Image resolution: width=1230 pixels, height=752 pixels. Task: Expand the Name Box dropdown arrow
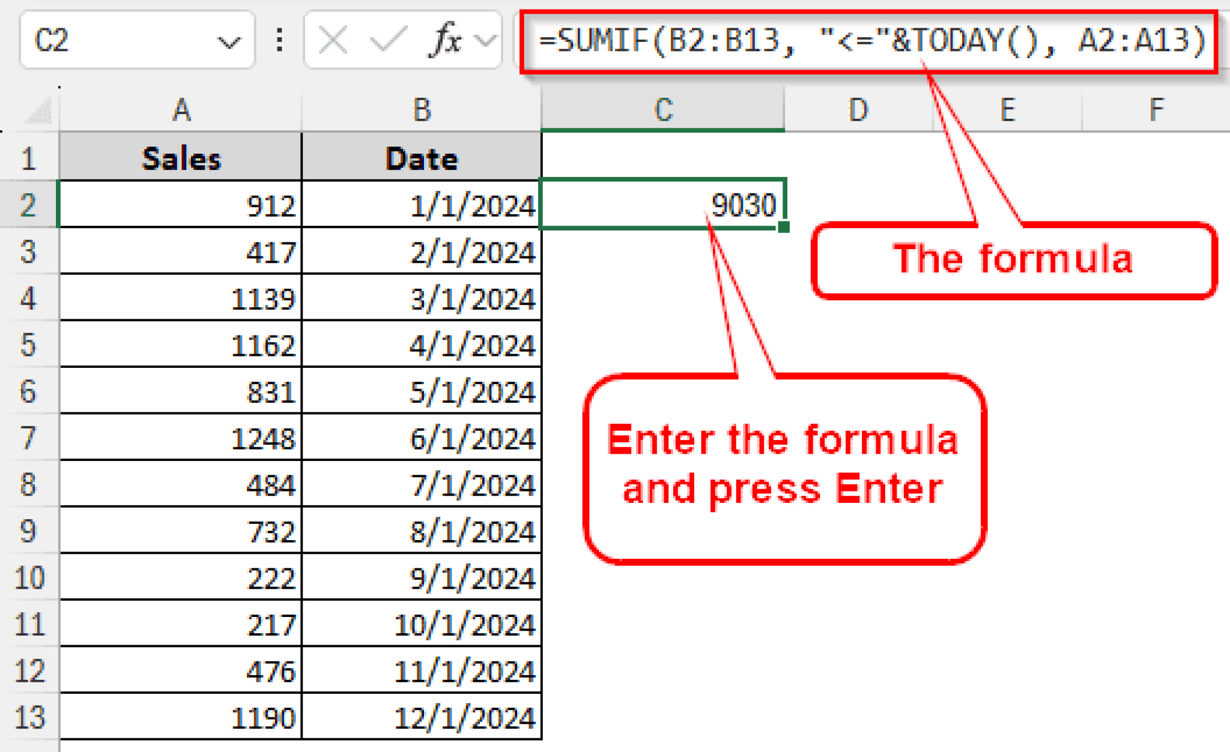click(x=228, y=42)
